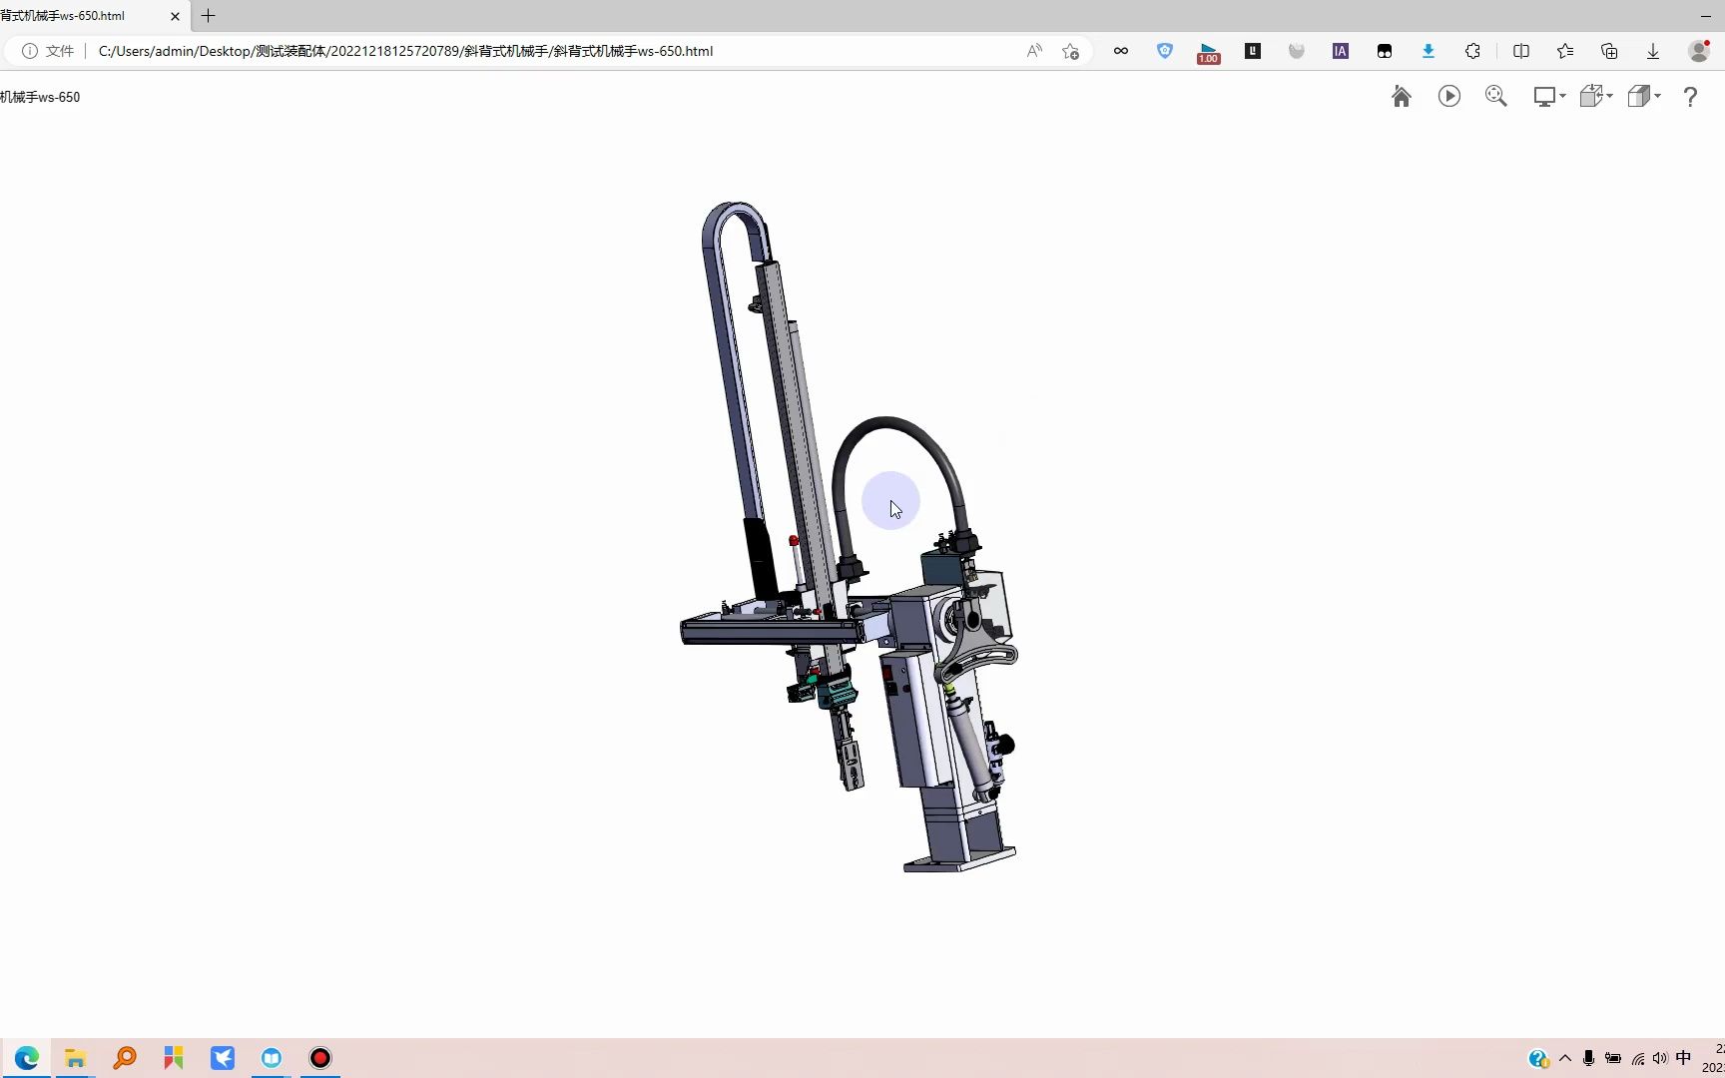
Task: Open the browser Extensions puzzle icon
Action: 1472,51
